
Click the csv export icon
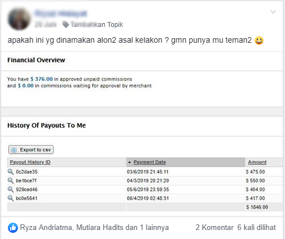[14, 150]
